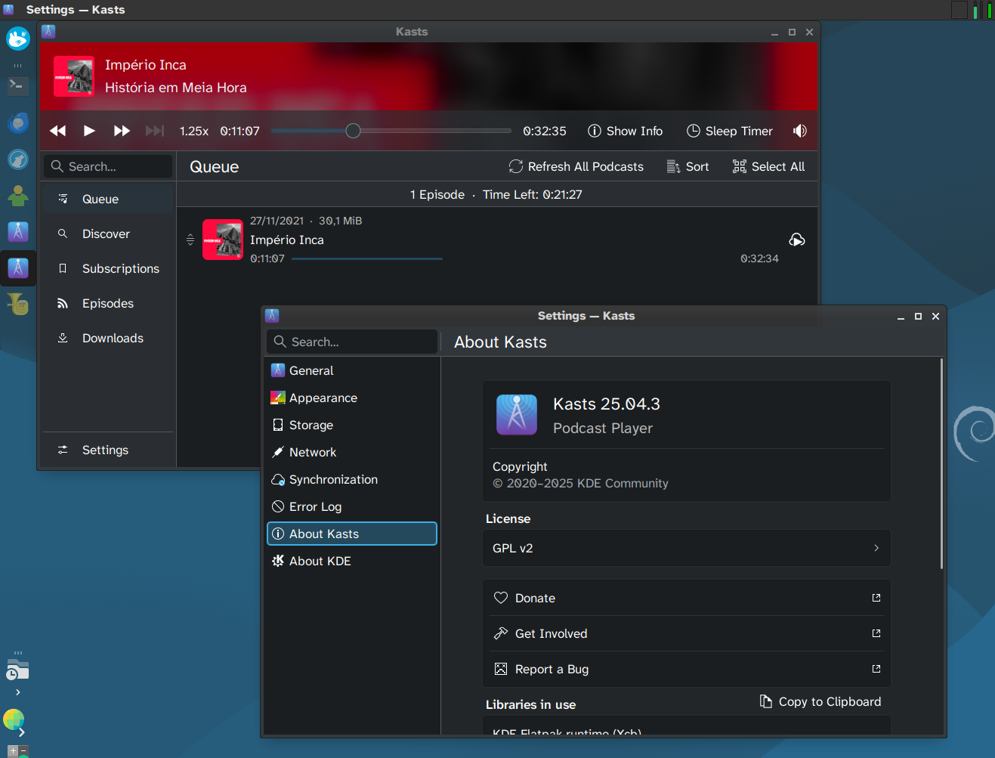This screenshot has width=995, height=758.
Task: Click the fast-forward button in Kasts player
Action: 122,131
